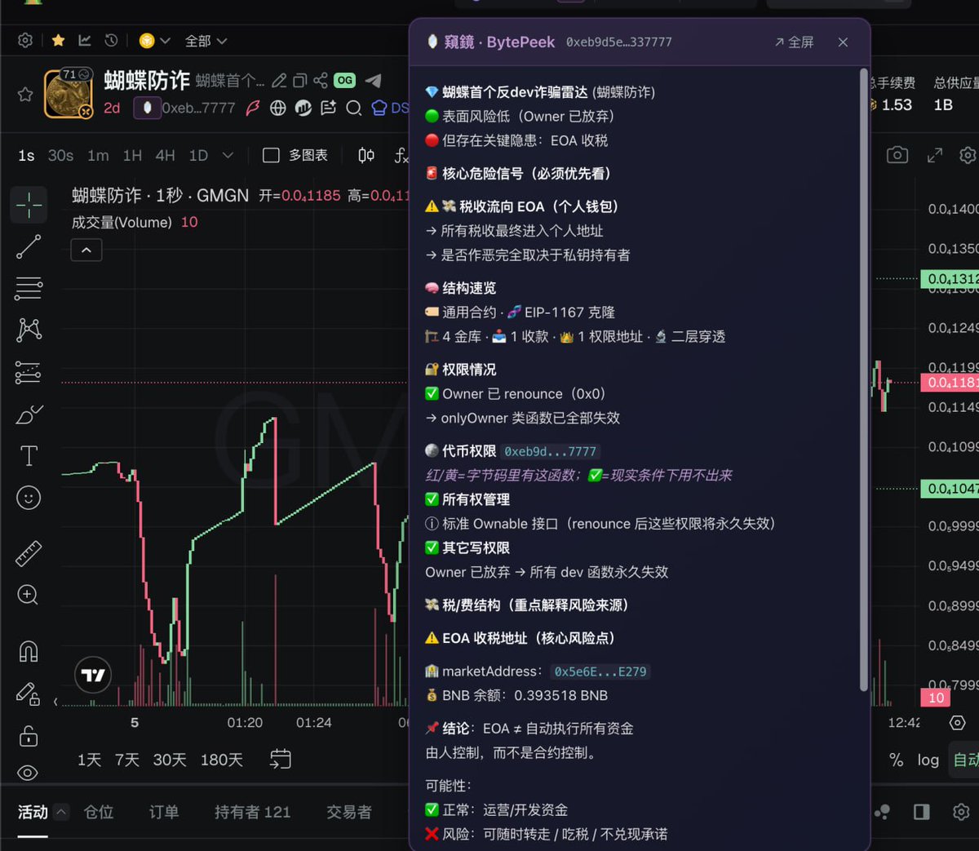Select the horizontal lines Fibonacci tool
Image resolution: width=979 pixels, height=851 pixels.
(x=29, y=288)
